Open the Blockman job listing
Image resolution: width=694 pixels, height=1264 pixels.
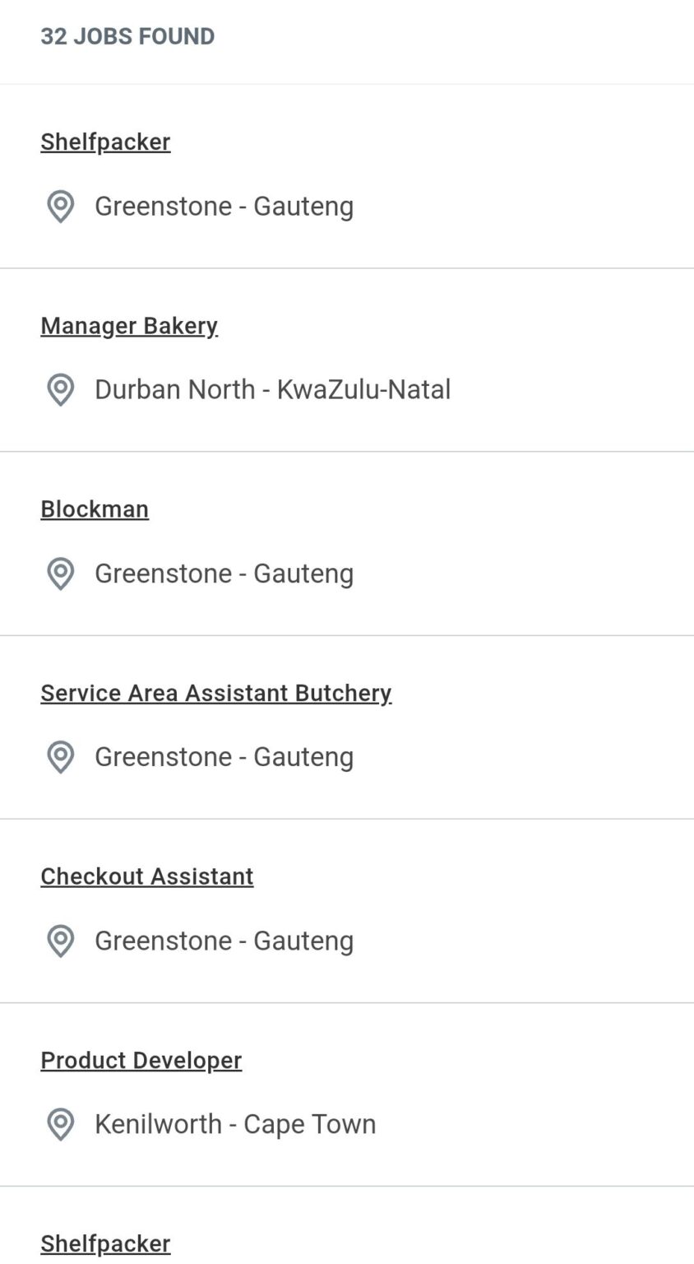click(x=95, y=509)
